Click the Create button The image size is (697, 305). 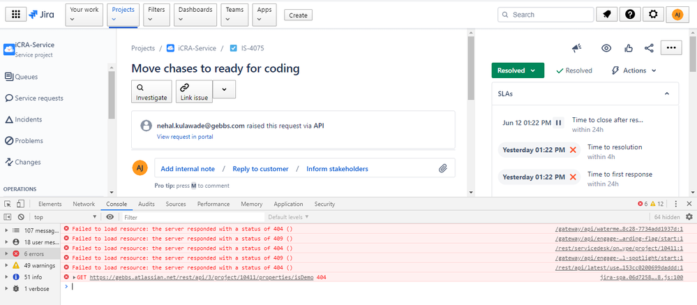[x=299, y=15]
